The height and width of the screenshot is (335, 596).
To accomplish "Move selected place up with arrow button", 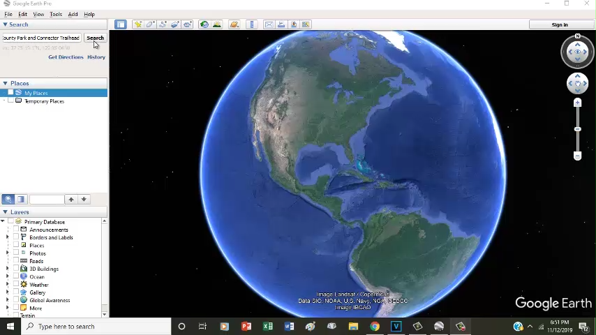I will click(x=71, y=199).
